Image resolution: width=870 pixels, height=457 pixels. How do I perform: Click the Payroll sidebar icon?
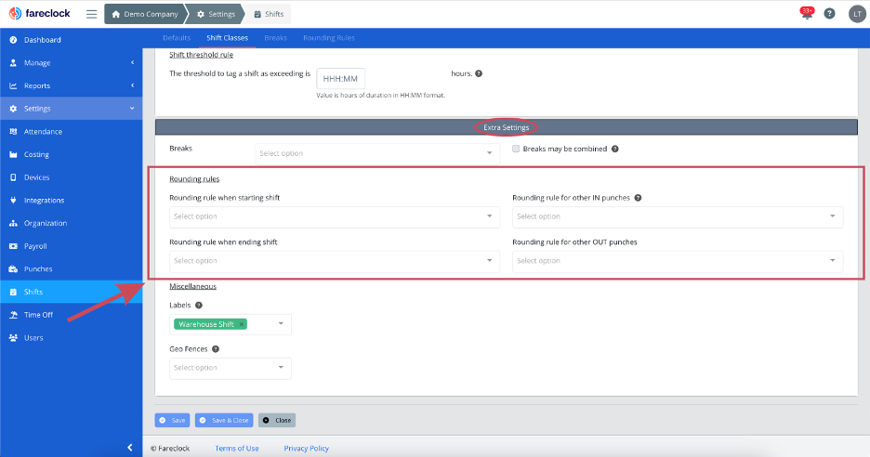(x=13, y=246)
